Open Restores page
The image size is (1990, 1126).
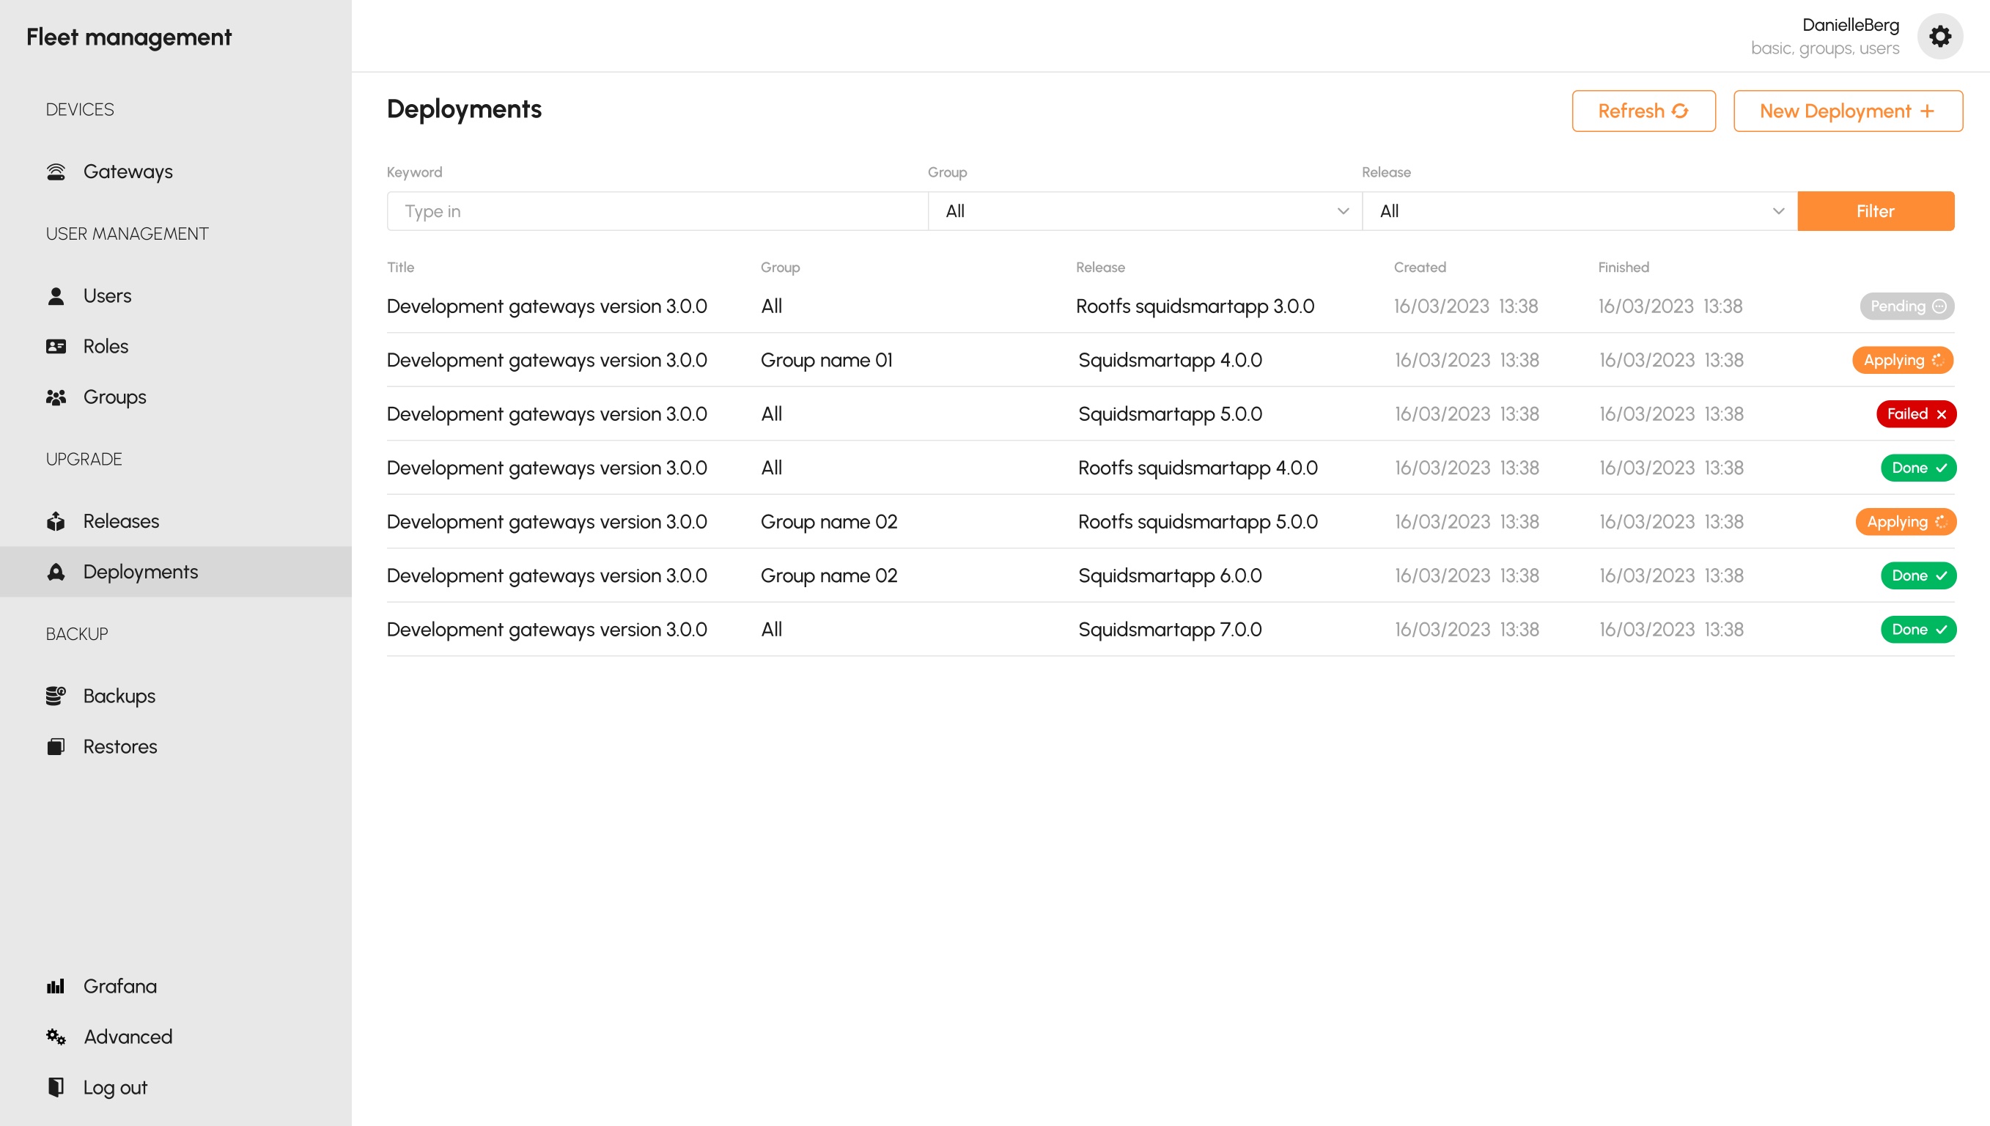point(119,747)
